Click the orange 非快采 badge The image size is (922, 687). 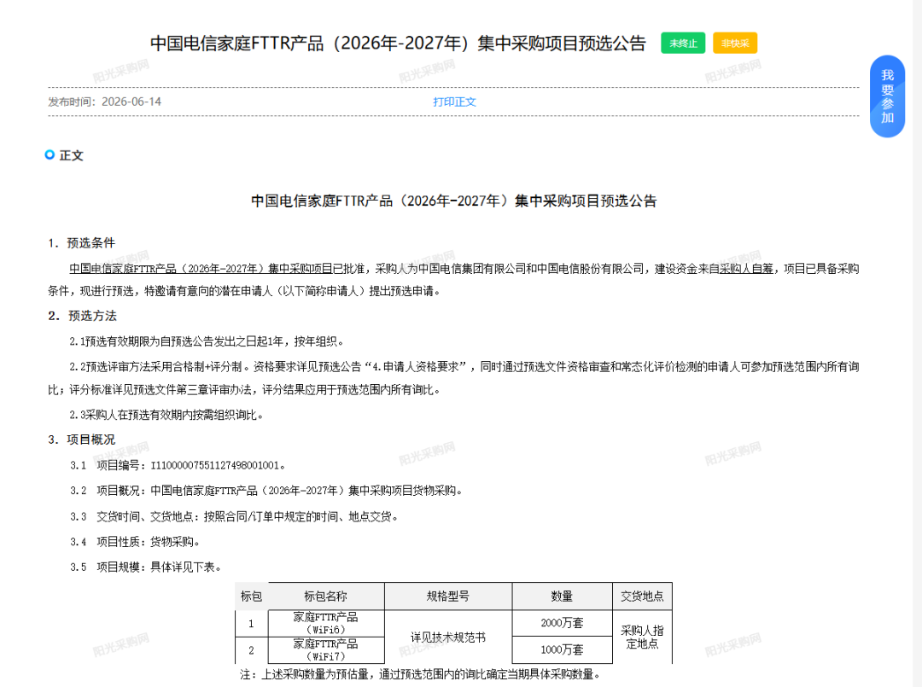735,43
